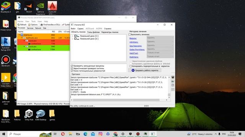The image size is (245, 137).
Task: Open GeForce Experience desktop shortcut
Action: (41, 8)
